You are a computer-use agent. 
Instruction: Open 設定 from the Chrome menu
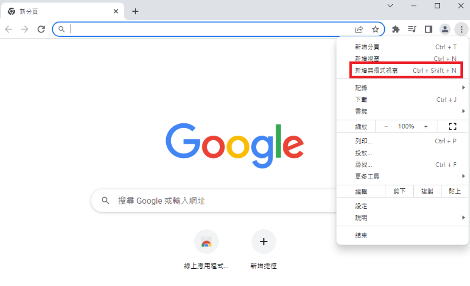tap(361, 206)
